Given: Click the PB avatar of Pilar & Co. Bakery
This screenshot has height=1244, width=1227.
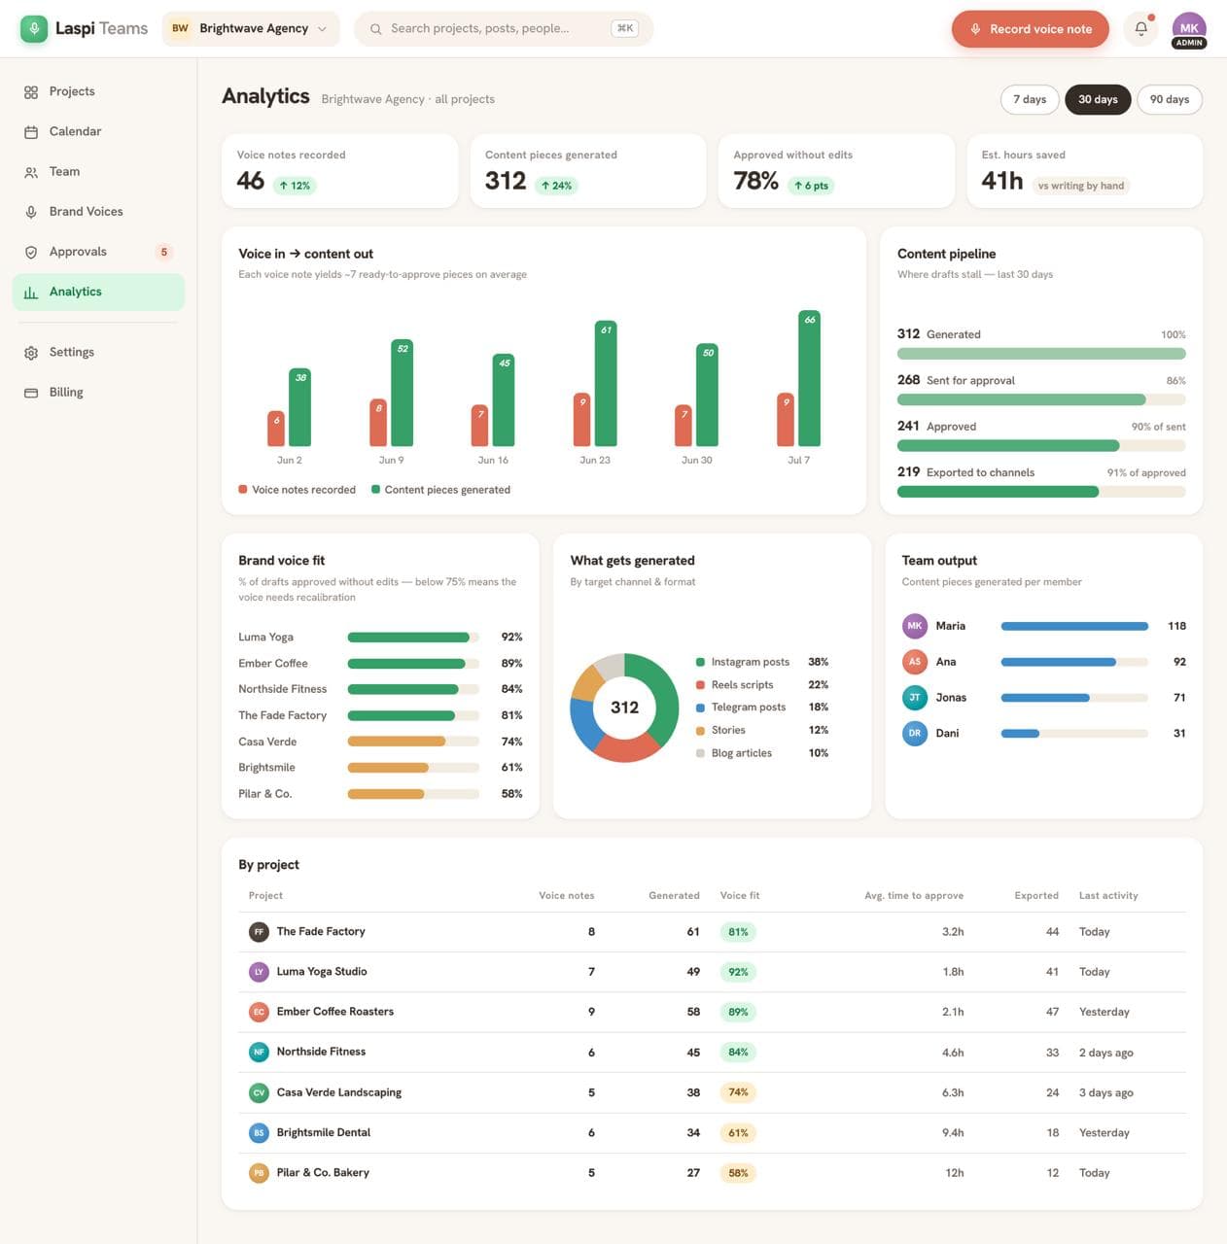Looking at the screenshot, I should [259, 1173].
